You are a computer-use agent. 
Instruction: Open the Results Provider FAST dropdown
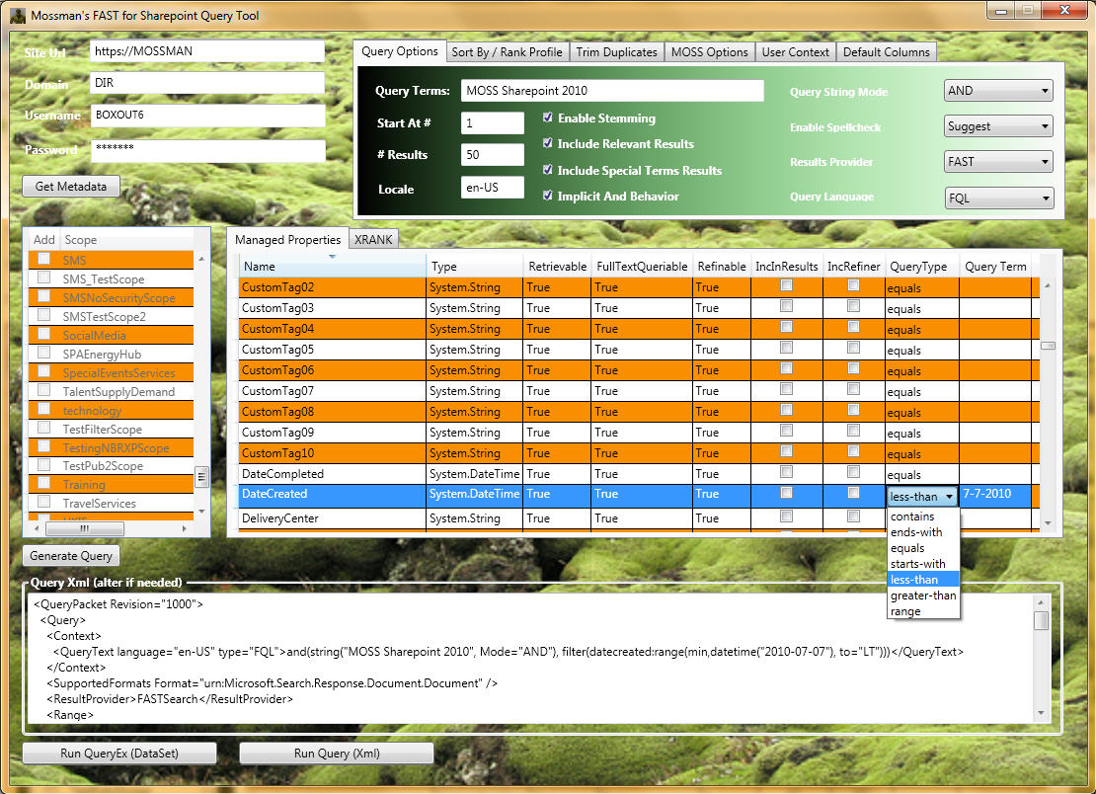click(x=998, y=162)
